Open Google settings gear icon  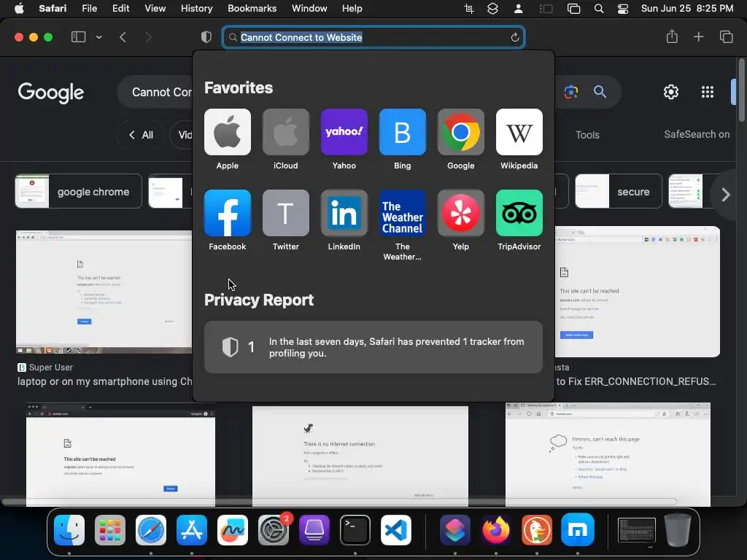tap(671, 92)
